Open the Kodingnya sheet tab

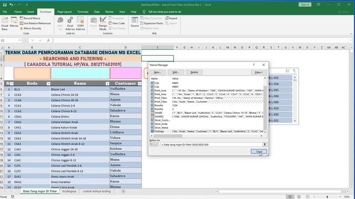click(x=69, y=191)
